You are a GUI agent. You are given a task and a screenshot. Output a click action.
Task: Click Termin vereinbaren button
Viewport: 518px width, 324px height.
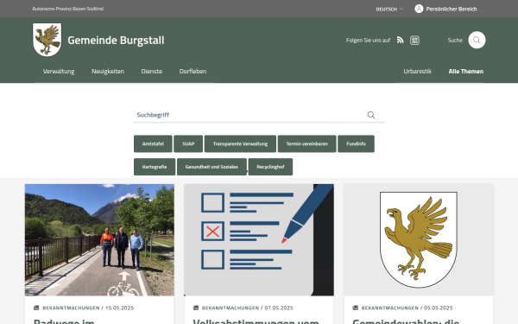(x=306, y=143)
